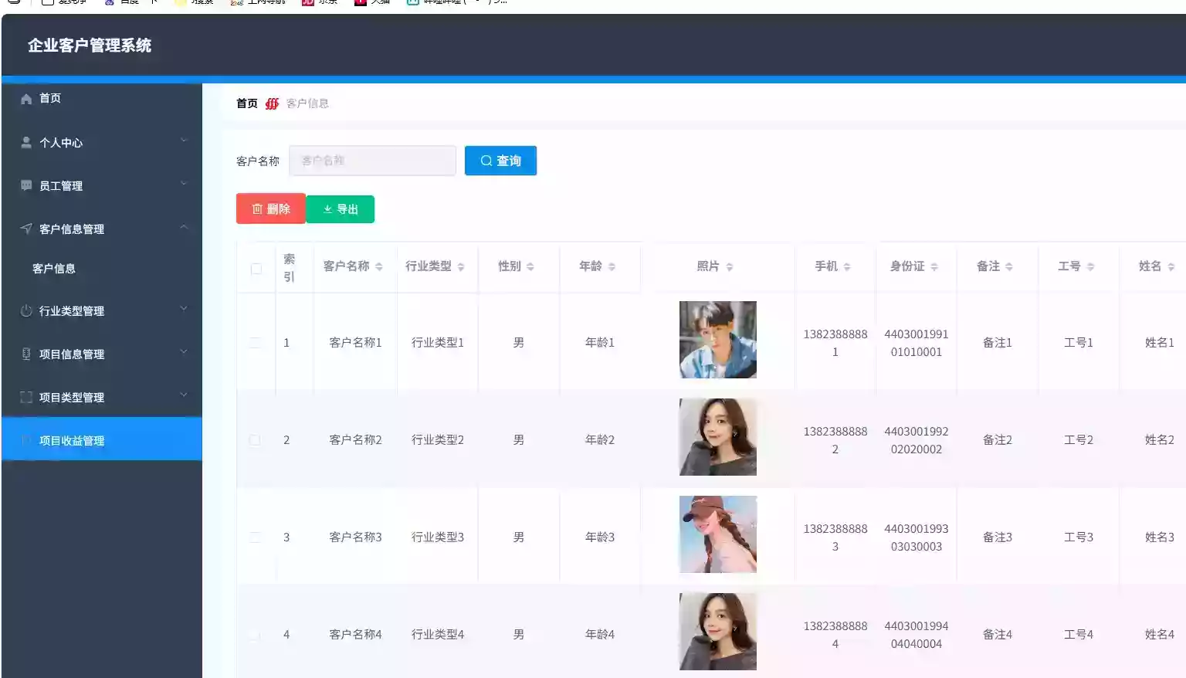
Task: Check the checkbox for row 1 客户名称1
Action: tap(255, 342)
